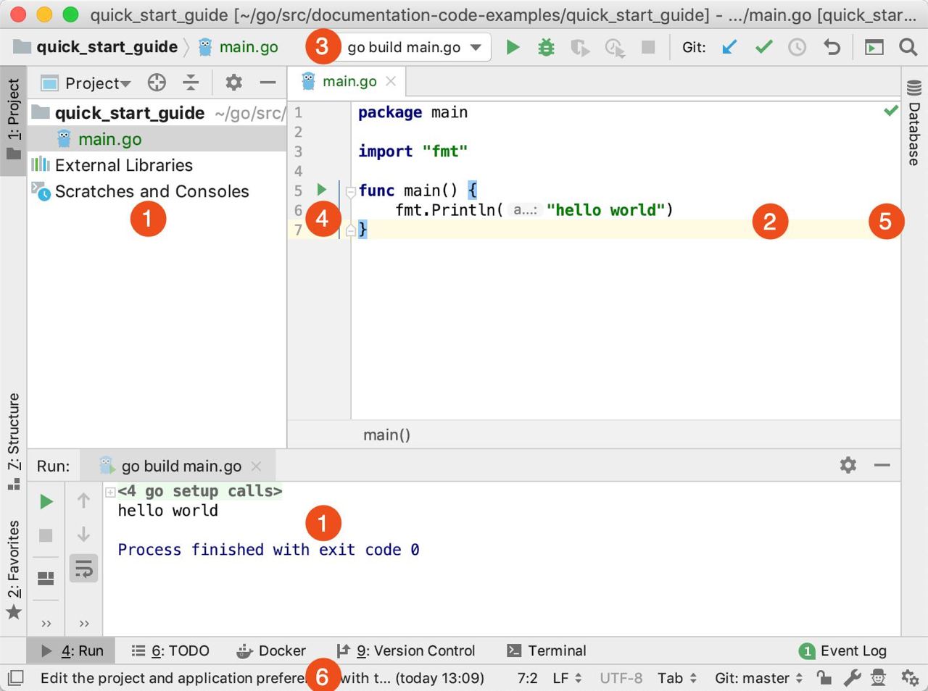Commit changes with the green checkmark
Screen dimensions: 928x691
pos(763,47)
